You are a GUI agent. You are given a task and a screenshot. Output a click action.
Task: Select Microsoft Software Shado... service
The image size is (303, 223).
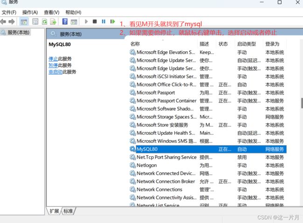pos(208,109)
